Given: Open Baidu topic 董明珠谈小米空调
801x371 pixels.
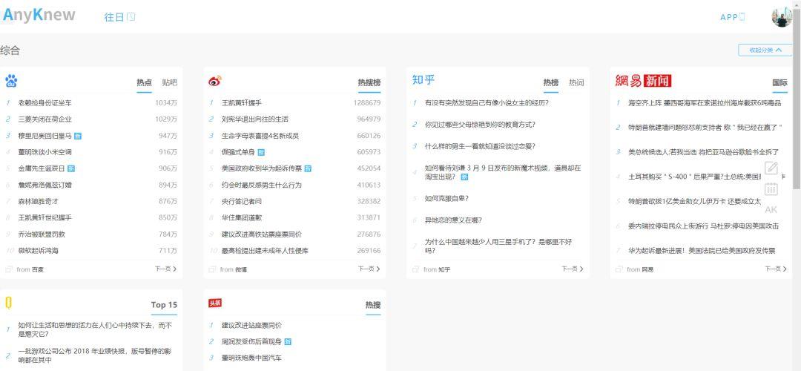Looking at the screenshot, I should [x=45, y=152].
